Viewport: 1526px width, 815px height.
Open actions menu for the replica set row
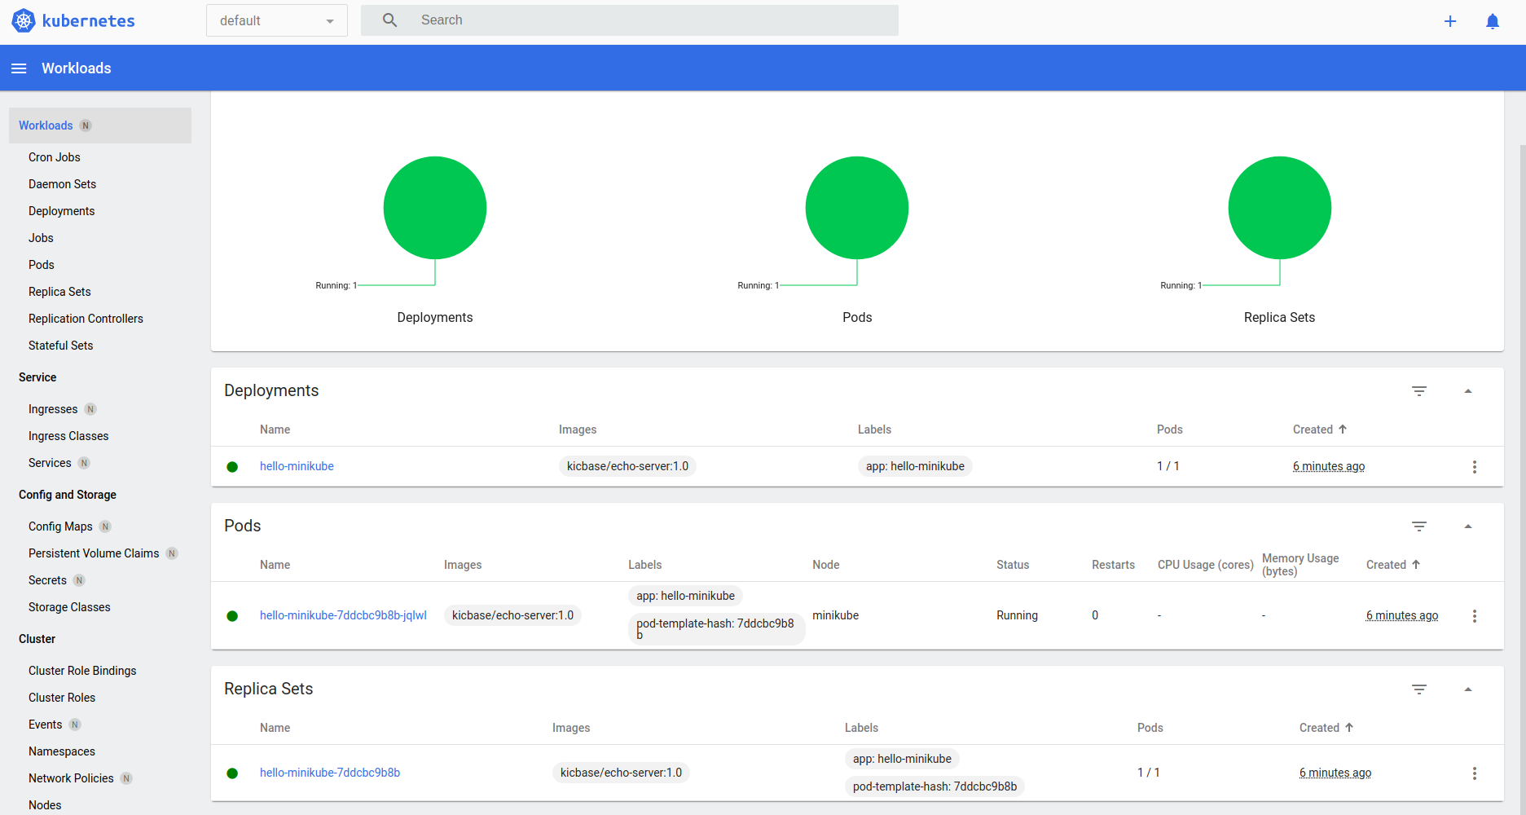1474,773
